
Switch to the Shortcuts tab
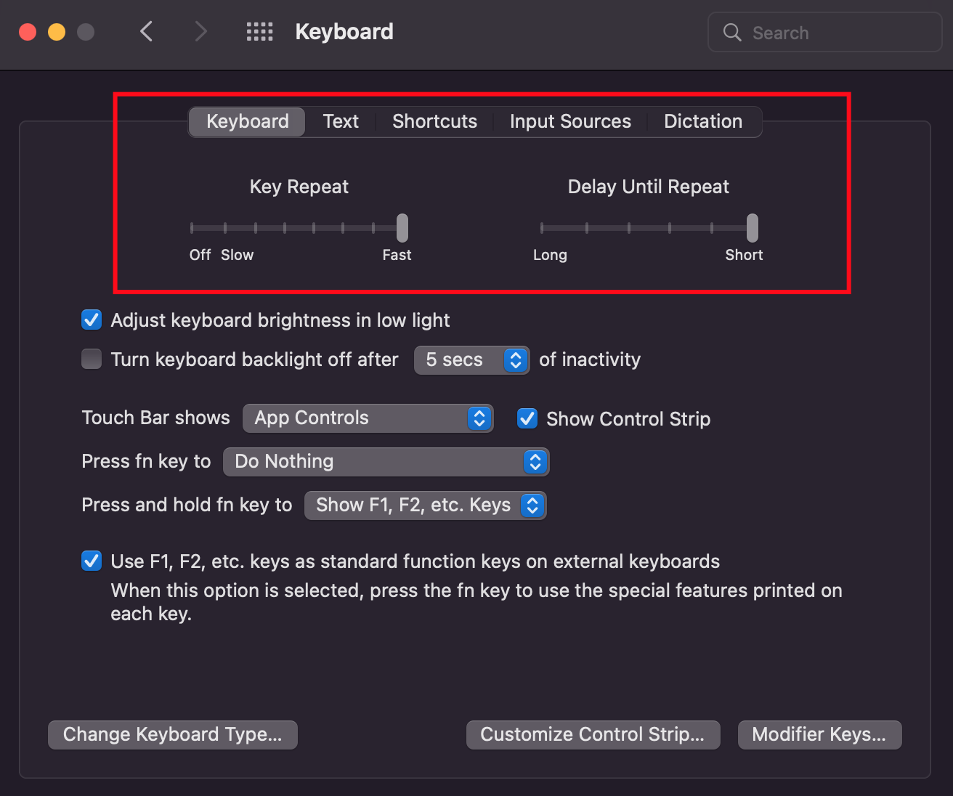[434, 121]
